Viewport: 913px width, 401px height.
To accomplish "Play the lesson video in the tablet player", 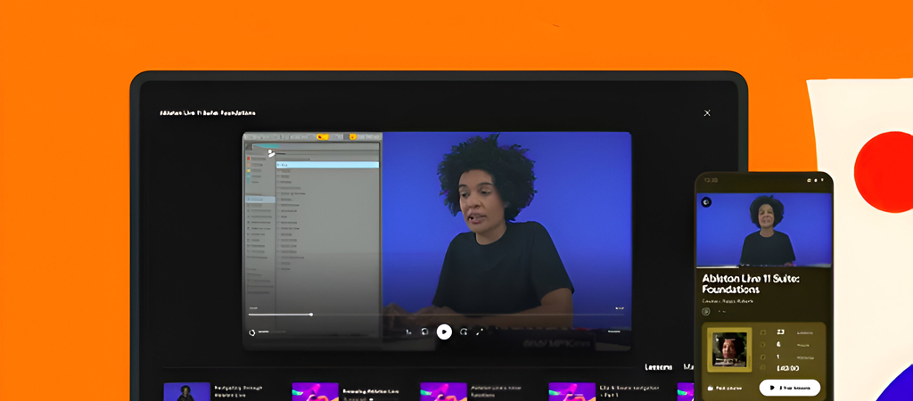I will pos(444,331).
